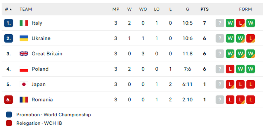The width and height of the screenshot is (263, 132).
Task: Sort standings by PTS column header
Action: [205, 9]
